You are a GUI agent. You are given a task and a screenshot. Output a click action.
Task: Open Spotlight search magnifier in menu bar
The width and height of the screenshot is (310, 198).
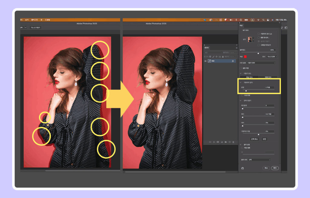[x=263, y=20]
